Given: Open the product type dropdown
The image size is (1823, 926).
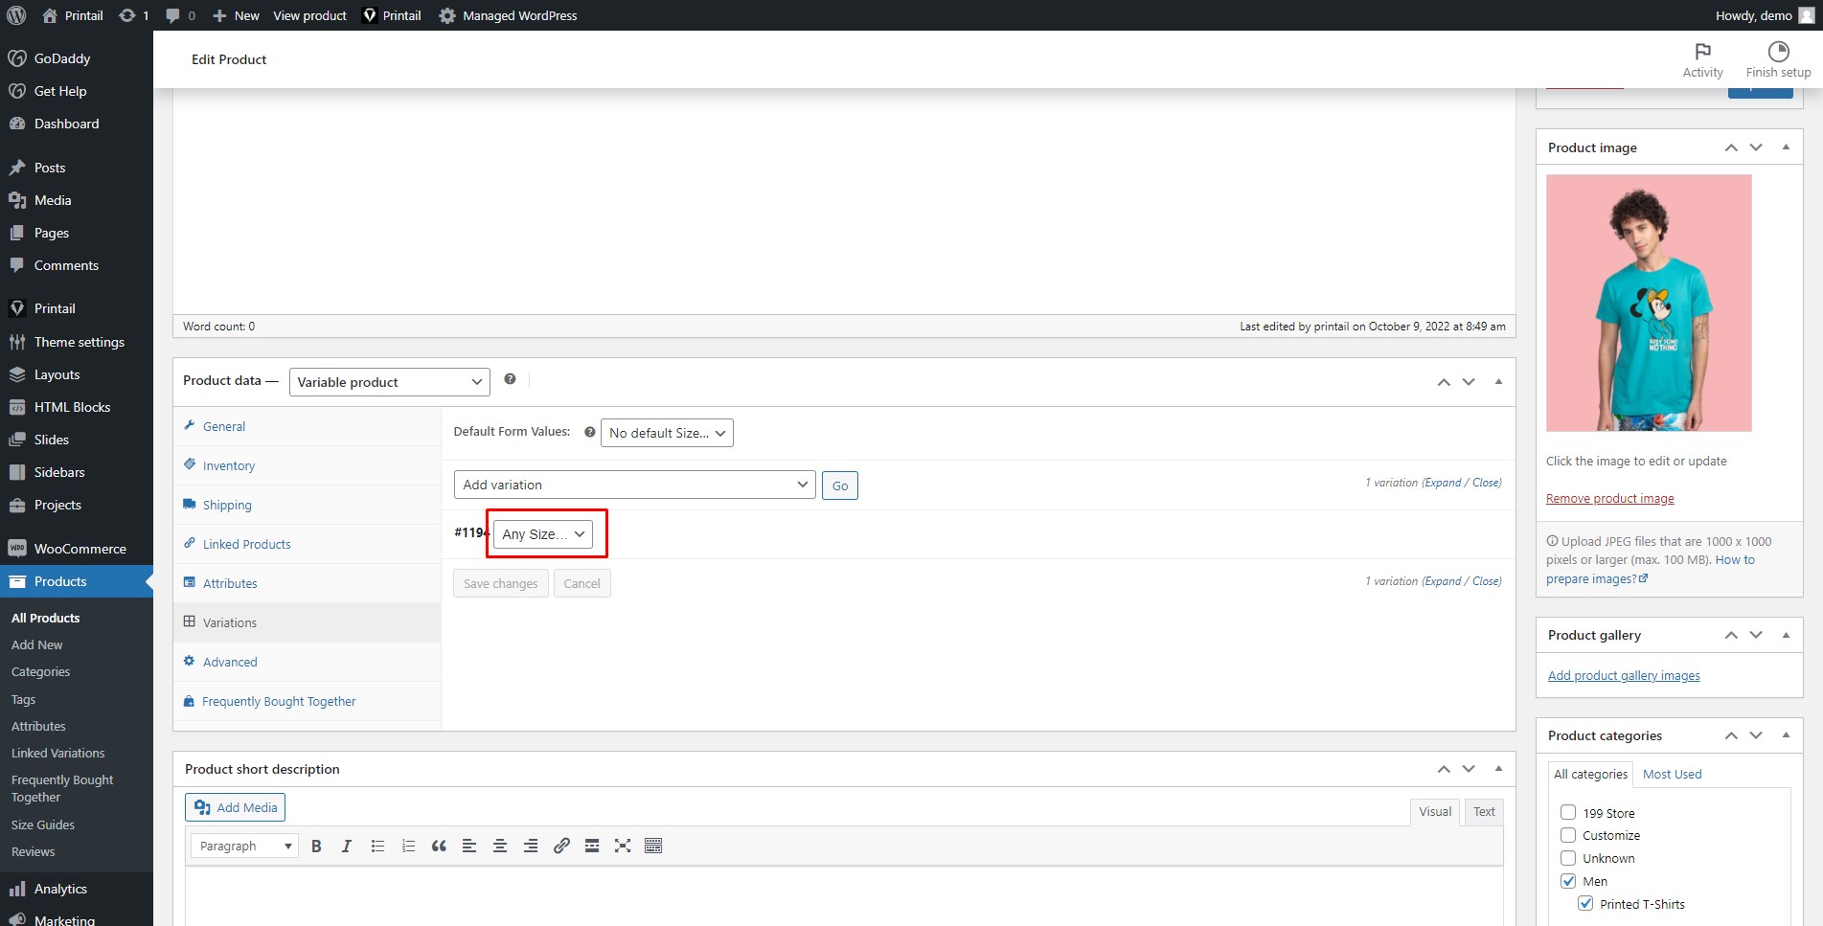Looking at the screenshot, I should coord(389,382).
